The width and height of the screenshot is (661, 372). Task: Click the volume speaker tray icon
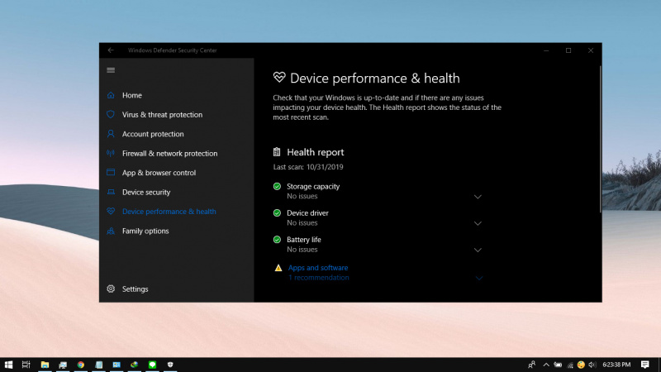click(592, 365)
